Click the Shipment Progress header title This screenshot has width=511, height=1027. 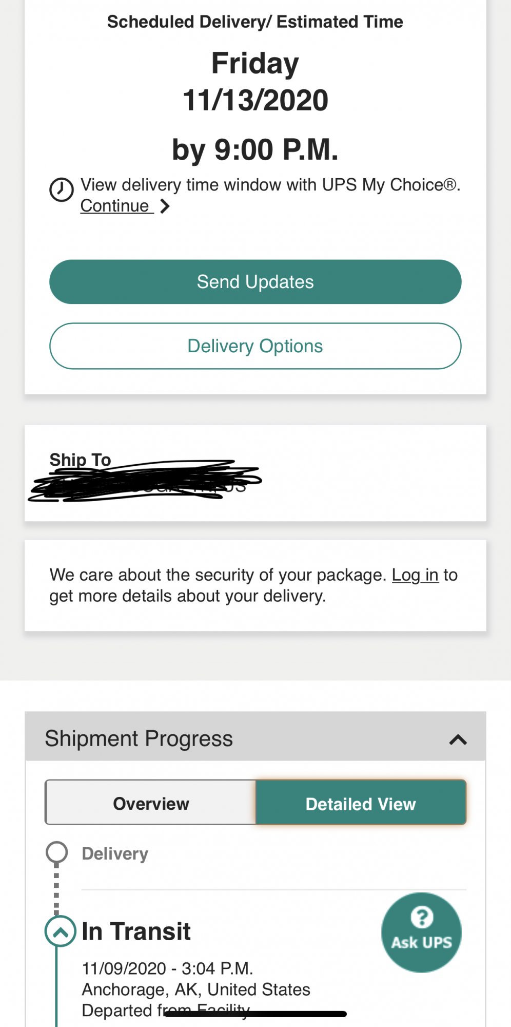139,738
